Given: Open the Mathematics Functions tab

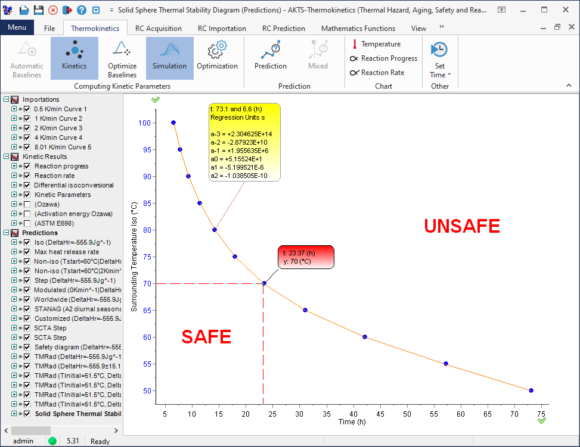Looking at the screenshot, I should coord(358,28).
